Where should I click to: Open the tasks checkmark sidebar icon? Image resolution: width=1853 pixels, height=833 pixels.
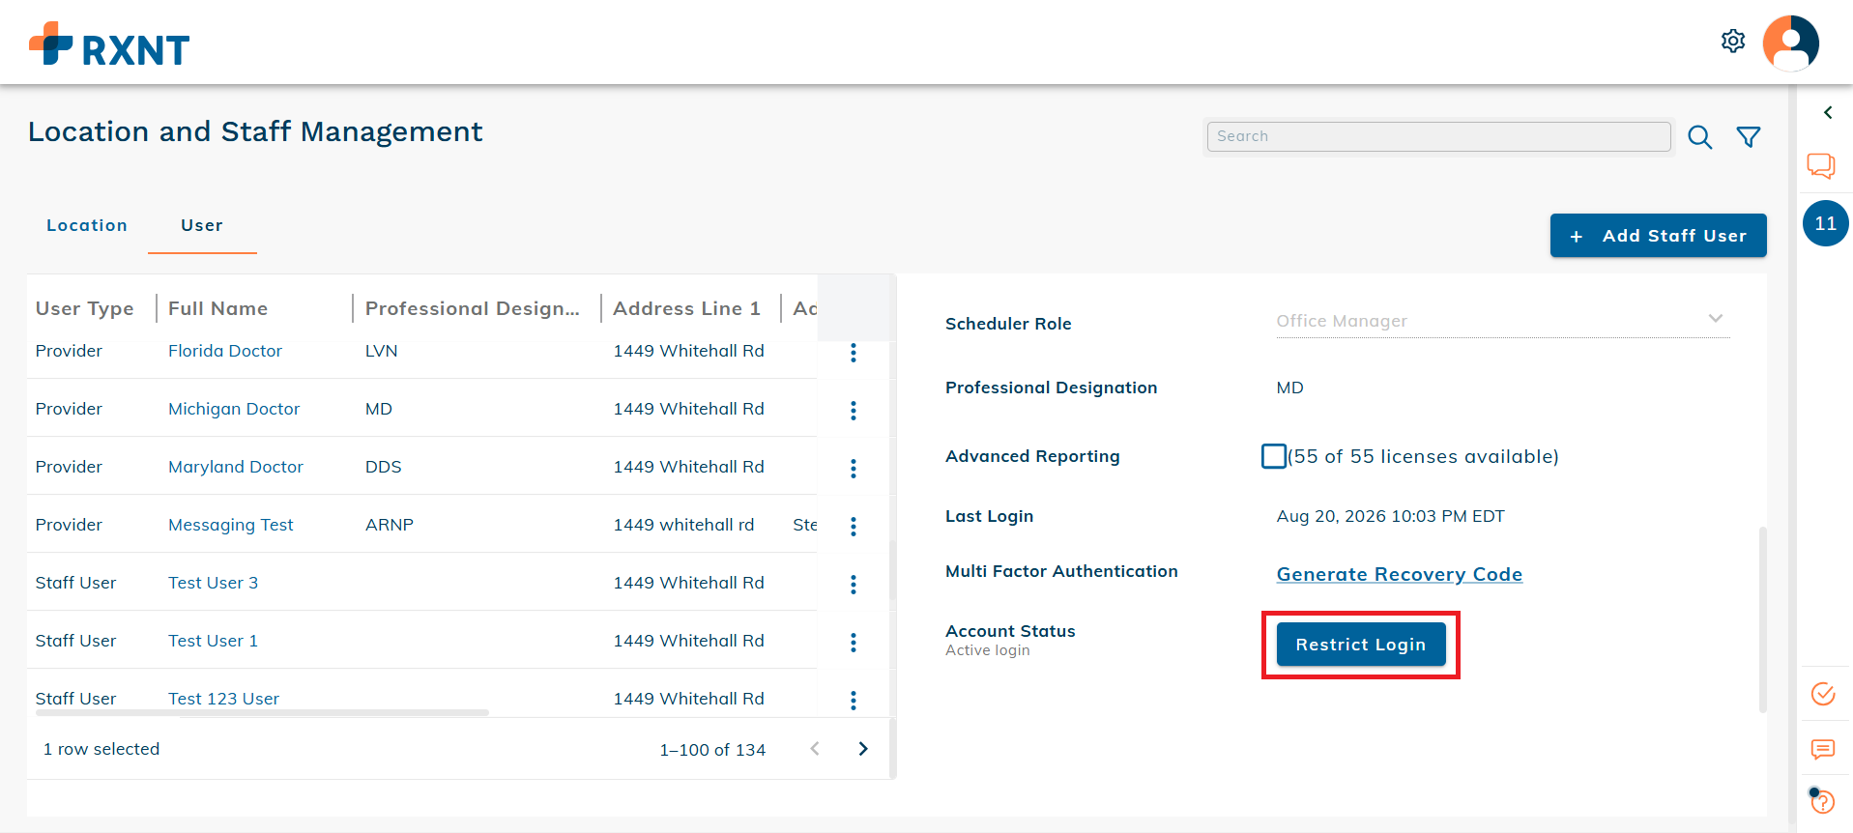pos(1823,694)
